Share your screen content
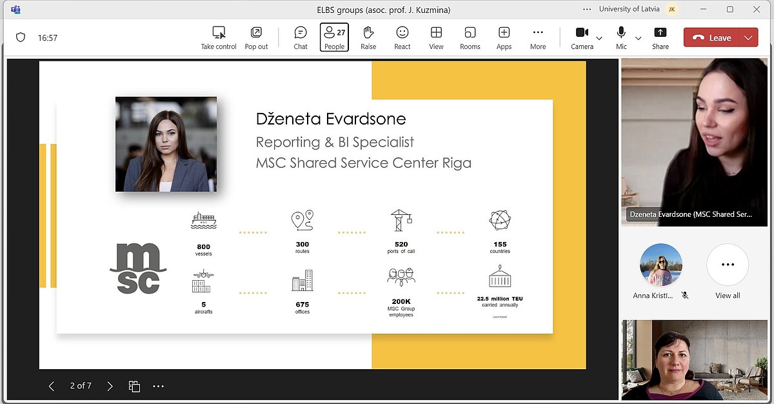 click(660, 37)
